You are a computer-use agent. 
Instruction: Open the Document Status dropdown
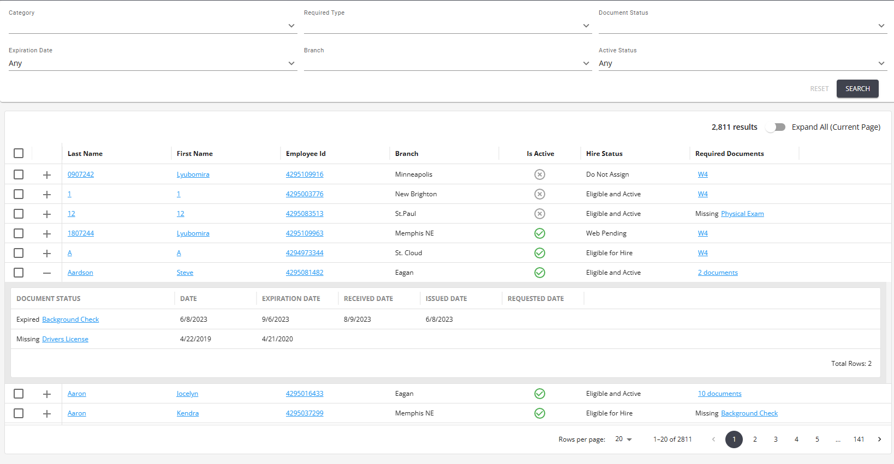click(x=742, y=26)
